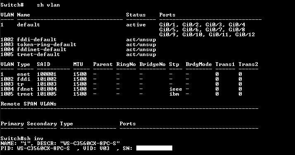
Task: Click the 'ieee' Stp value
Action: 176,89
